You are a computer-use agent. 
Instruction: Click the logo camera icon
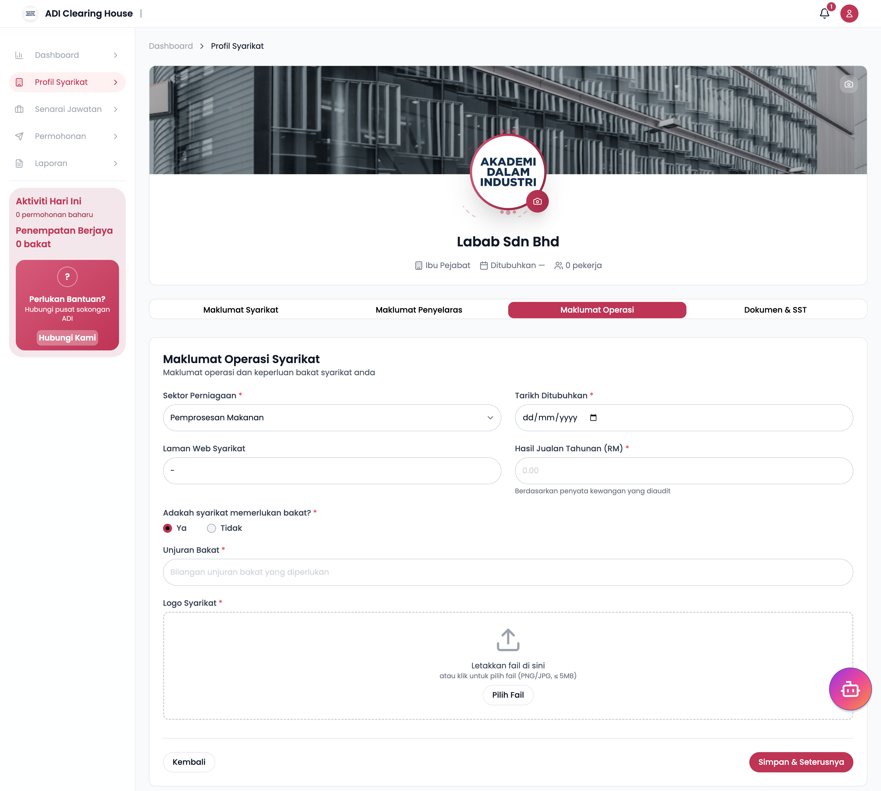pyautogui.click(x=538, y=201)
